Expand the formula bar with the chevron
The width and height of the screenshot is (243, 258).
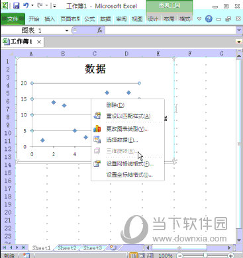click(x=239, y=30)
